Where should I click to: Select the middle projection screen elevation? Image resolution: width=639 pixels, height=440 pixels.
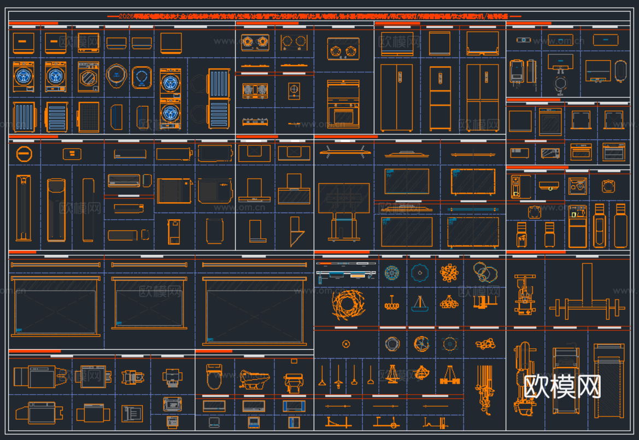click(x=149, y=303)
